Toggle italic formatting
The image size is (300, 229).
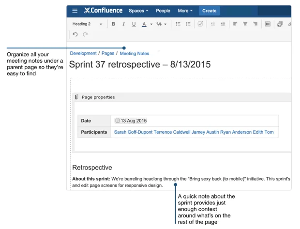[x=123, y=24]
